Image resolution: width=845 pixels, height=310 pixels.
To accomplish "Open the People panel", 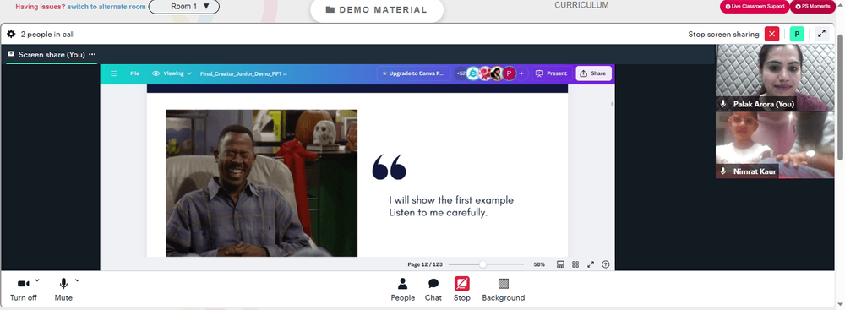I will tap(402, 290).
